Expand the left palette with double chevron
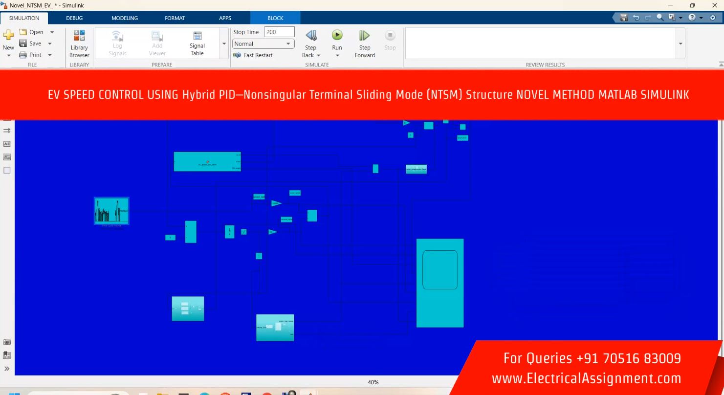Image resolution: width=724 pixels, height=395 pixels. tap(7, 369)
